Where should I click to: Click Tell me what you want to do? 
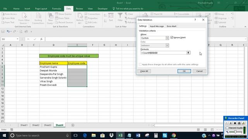pyautogui.click(x=128, y=8)
